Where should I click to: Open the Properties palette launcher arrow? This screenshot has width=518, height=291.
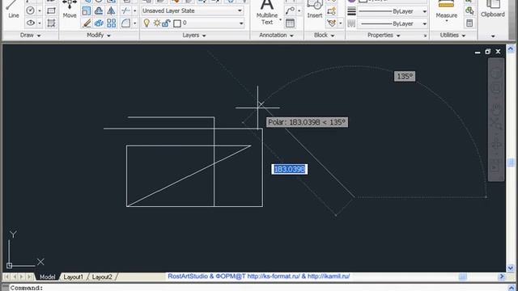pyautogui.click(x=425, y=36)
